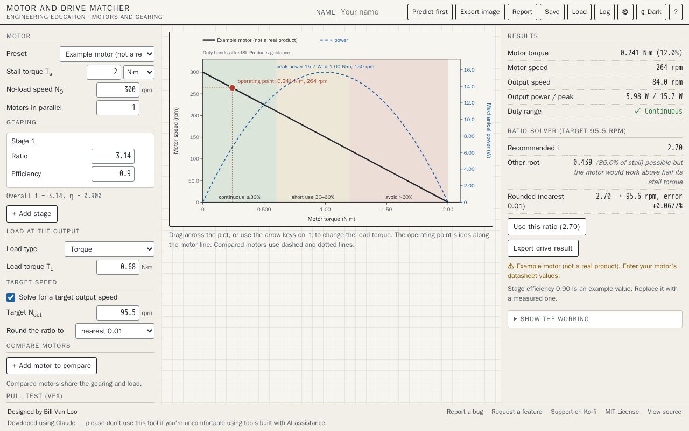Open the MIT License link
The height and width of the screenshot is (431, 689).
pyautogui.click(x=622, y=412)
